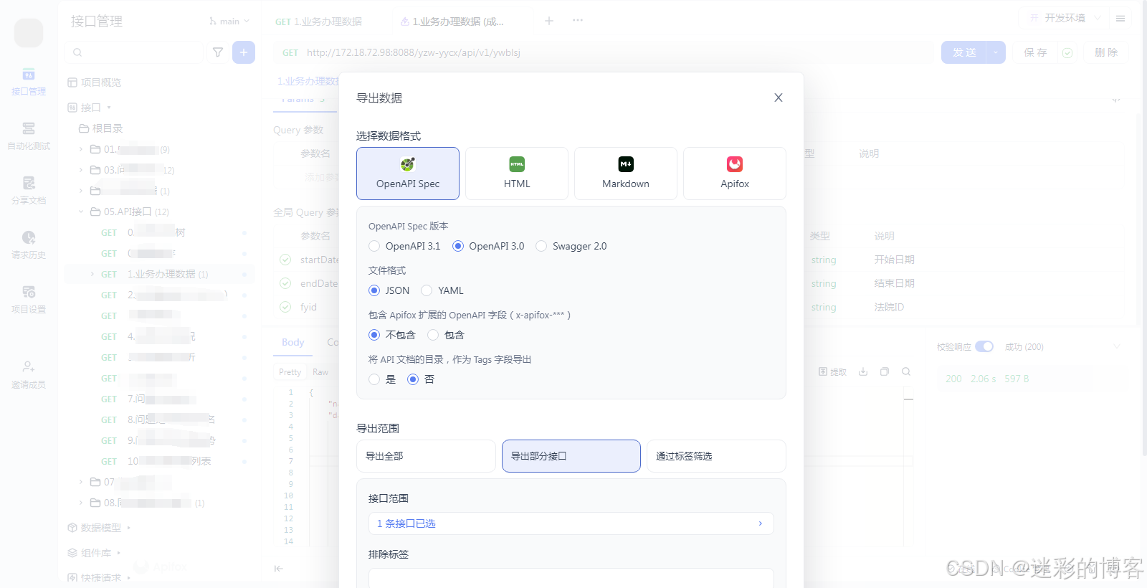Select 否 for Tags export
The image size is (1147, 588).
pos(413,379)
